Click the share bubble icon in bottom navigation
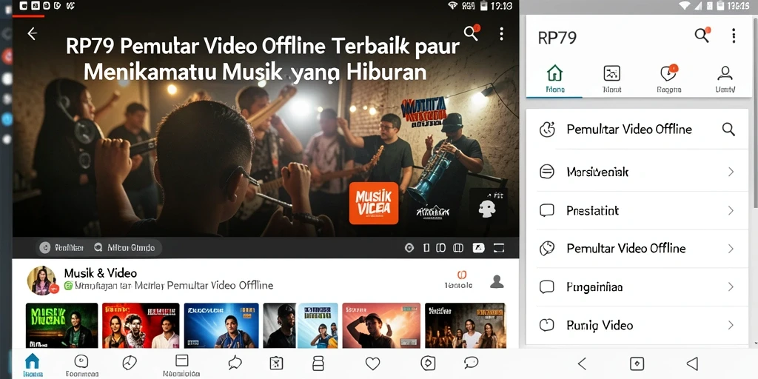The image size is (758, 379). point(235,363)
